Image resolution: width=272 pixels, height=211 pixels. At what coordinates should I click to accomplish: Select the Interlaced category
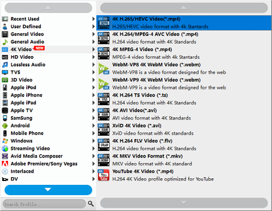pos(48,171)
